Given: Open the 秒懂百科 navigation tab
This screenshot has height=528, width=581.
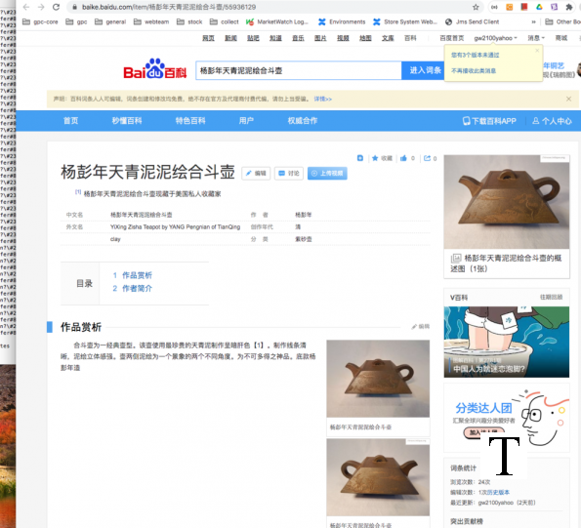Looking at the screenshot, I should [127, 121].
